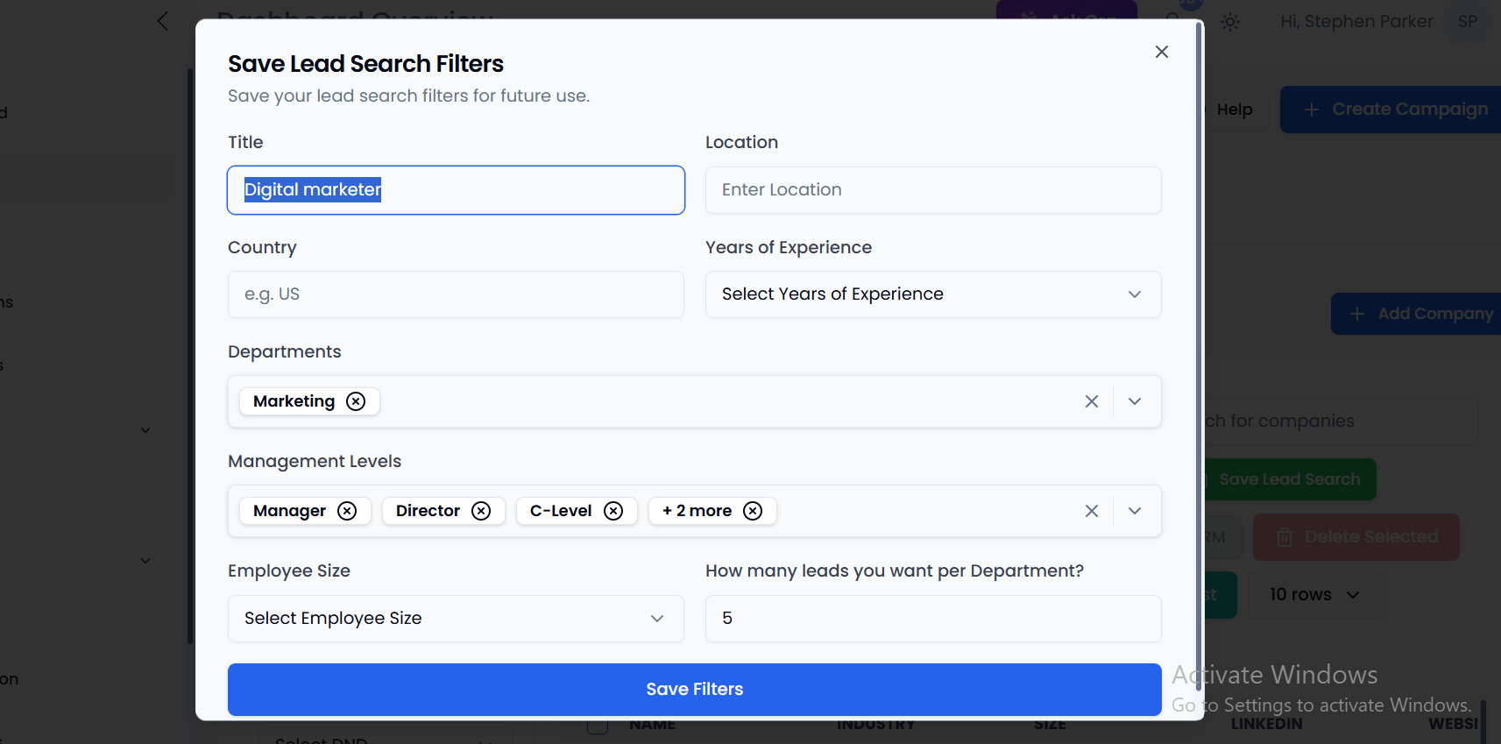Remove the '+ 2 more' tag
Viewport: 1501px width, 744px height.
point(753,511)
